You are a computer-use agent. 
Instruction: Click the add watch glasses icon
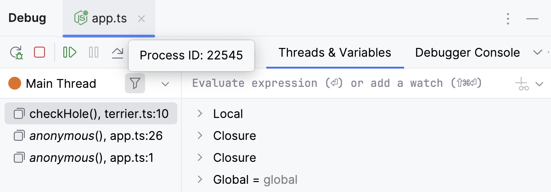522,84
